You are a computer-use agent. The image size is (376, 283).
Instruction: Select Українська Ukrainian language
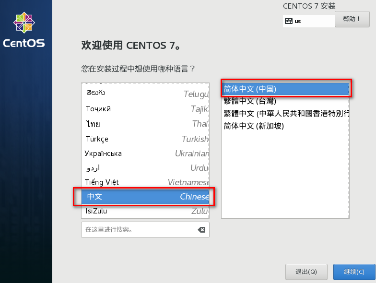[x=145, y=153]
